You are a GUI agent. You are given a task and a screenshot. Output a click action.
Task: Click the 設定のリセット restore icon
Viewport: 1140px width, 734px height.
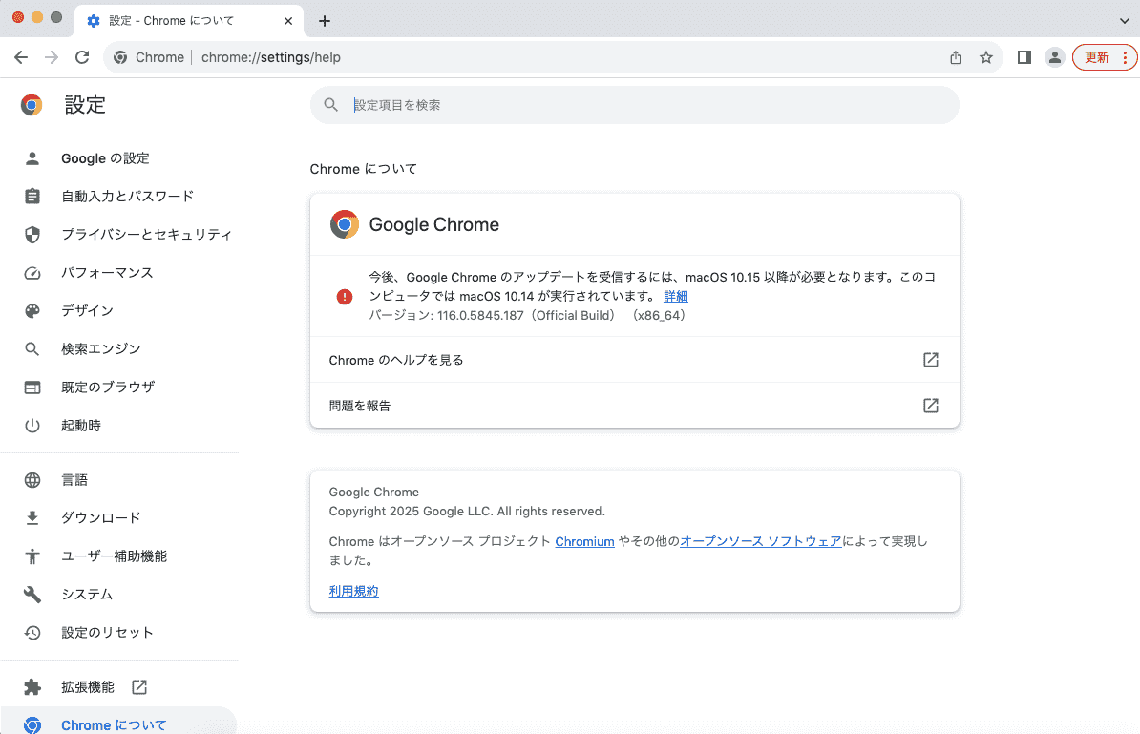(x=32, y=633)
